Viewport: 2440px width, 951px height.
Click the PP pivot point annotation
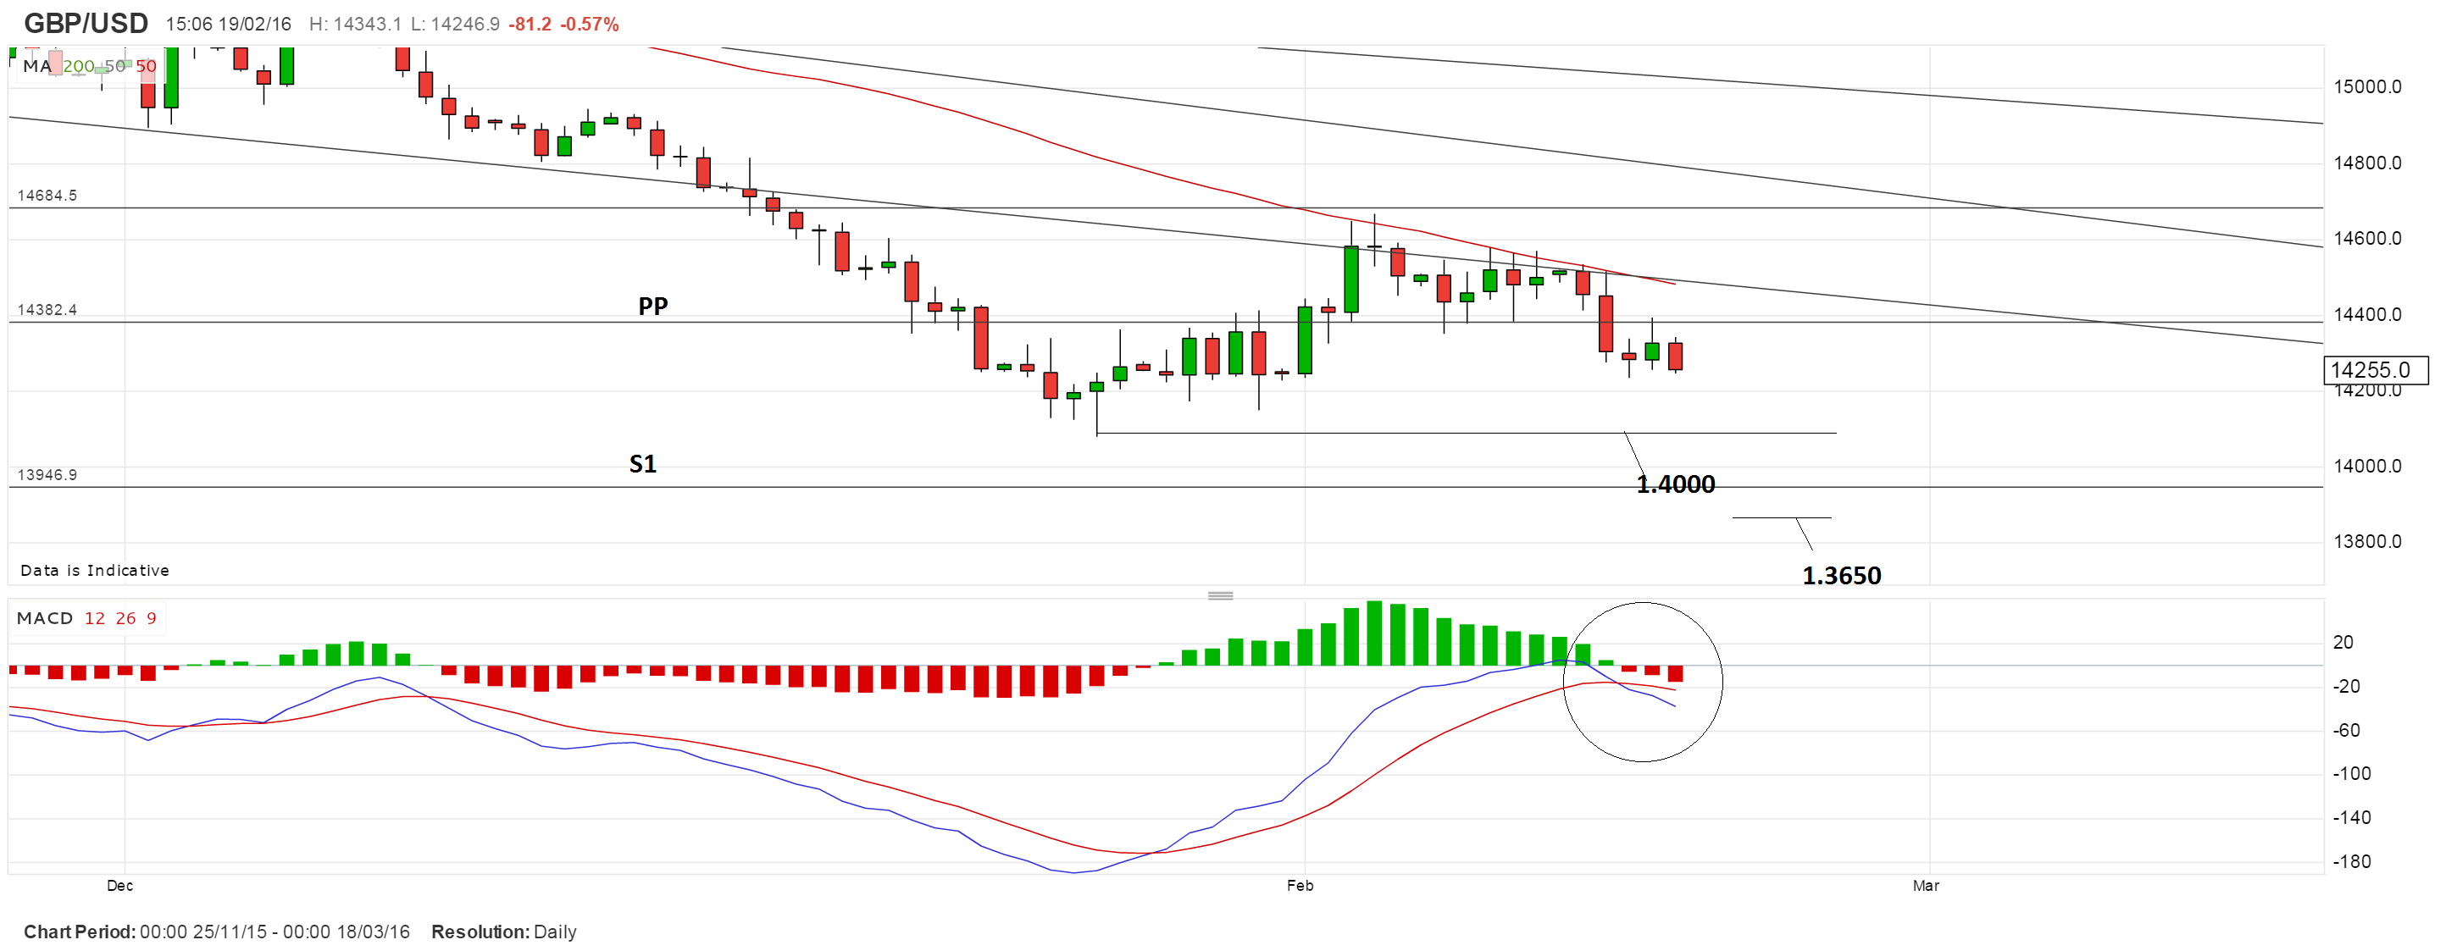pyautogui.click(x=652, y=306)
